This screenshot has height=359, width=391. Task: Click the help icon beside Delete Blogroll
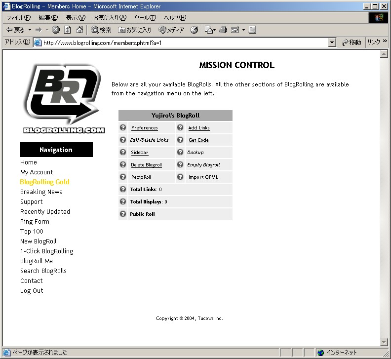click(x=123, y=164)
